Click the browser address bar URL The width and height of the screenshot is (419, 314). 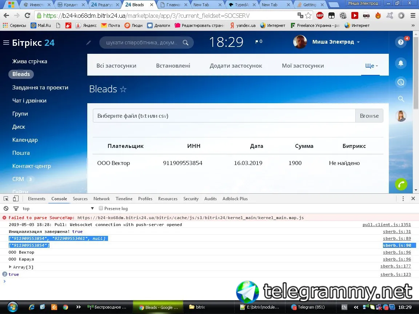pos(147,16)
